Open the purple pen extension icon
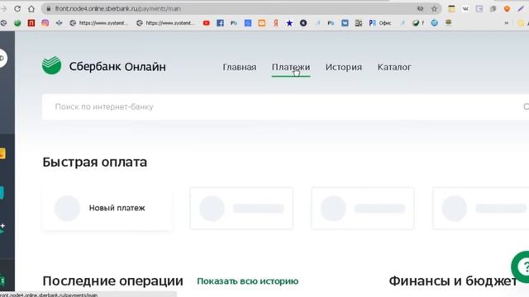This screenshot has height=297, width=529. [521, 9]
